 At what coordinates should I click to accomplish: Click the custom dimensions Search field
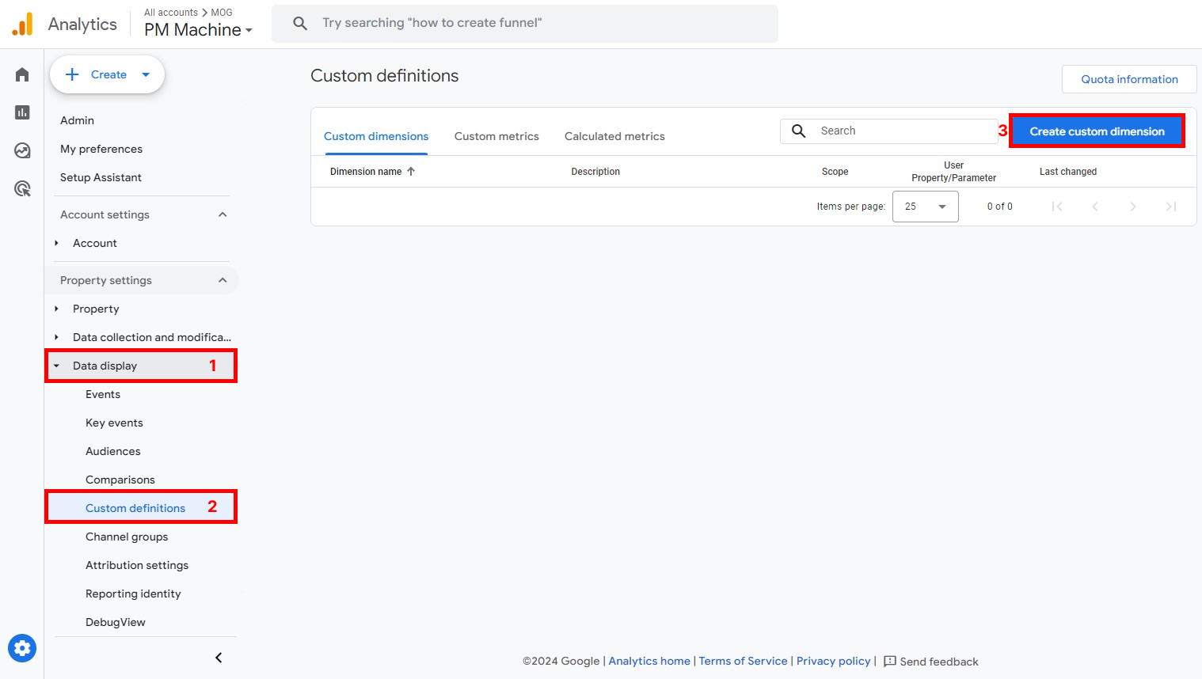tap(889, 131)
